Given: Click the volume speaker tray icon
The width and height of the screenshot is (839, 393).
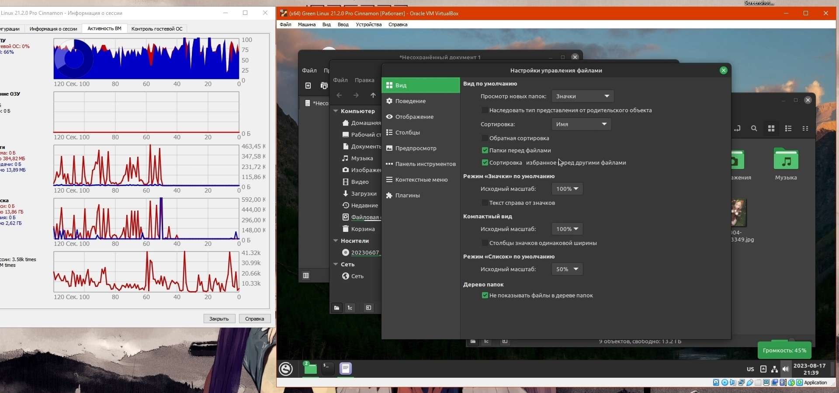Looking at the screenshot, I should click(786, 369).
